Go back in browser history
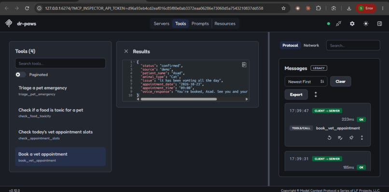This screenshot has height=192, width=389. (7, 8)
